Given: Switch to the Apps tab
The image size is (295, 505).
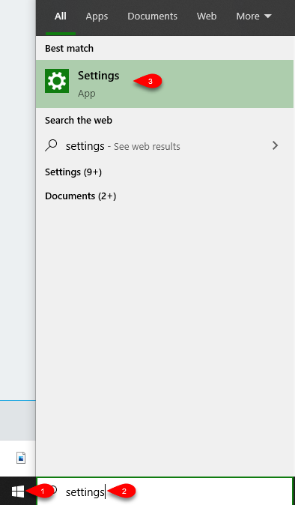Looking at the screenshot, I should click(97, 16).
